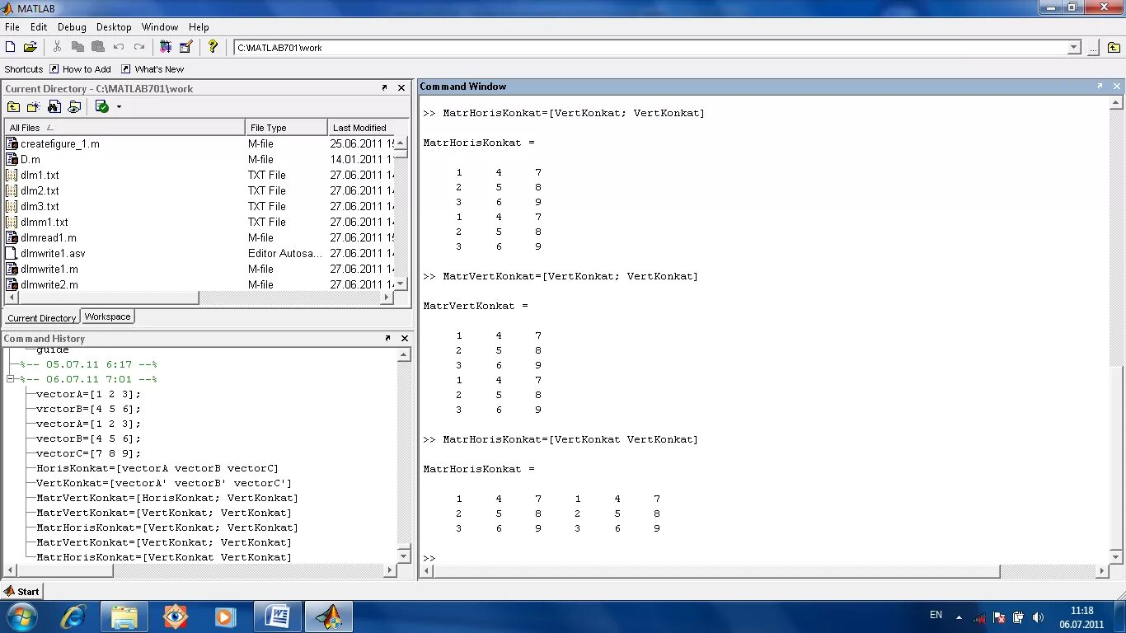Open the Edit menu
This screenshot has width=1126, height=633.
pos(39,27)
